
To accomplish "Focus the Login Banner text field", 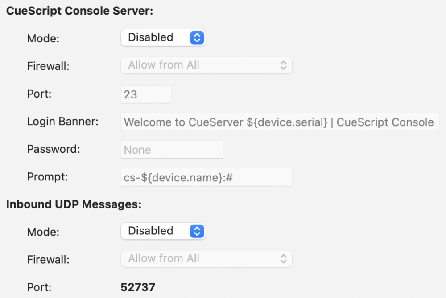I will coord(279,122).
